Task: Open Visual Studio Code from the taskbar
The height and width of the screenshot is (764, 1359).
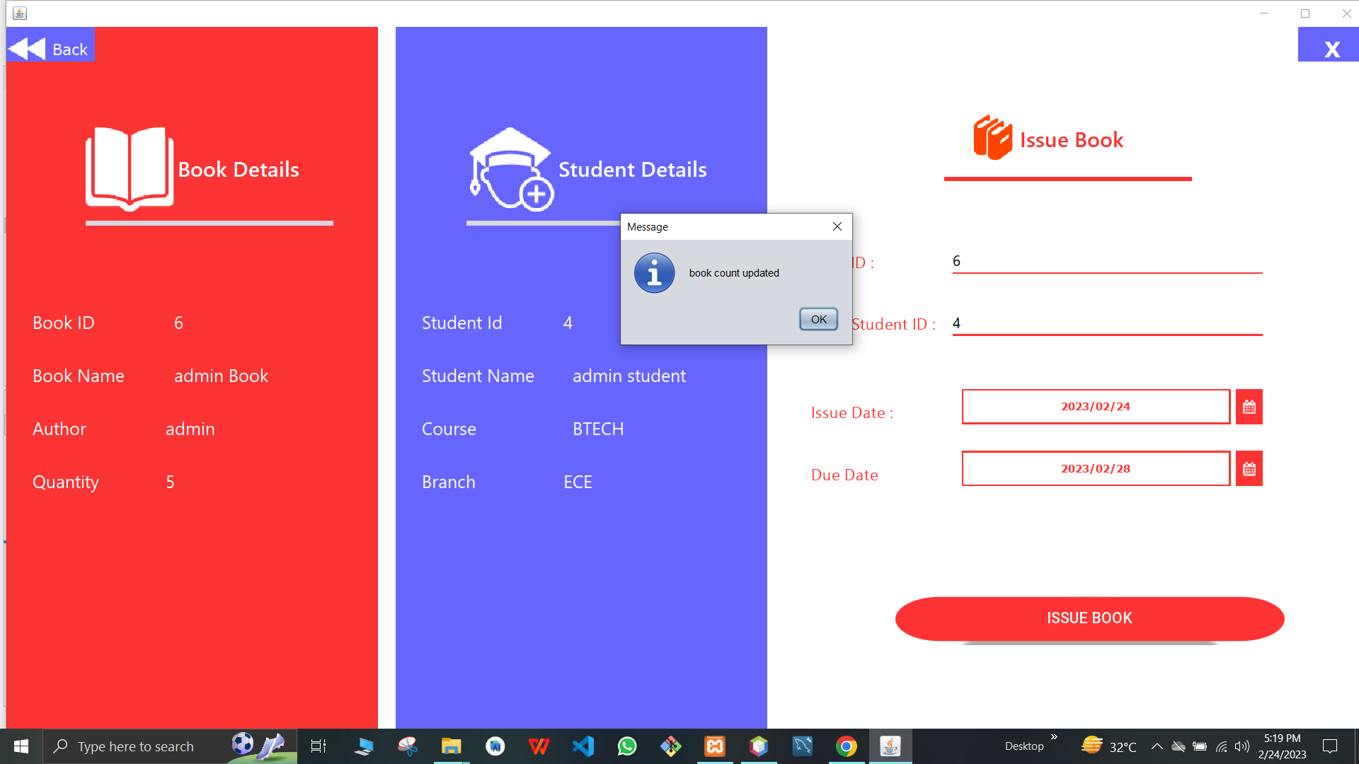Action: (583, 746)
